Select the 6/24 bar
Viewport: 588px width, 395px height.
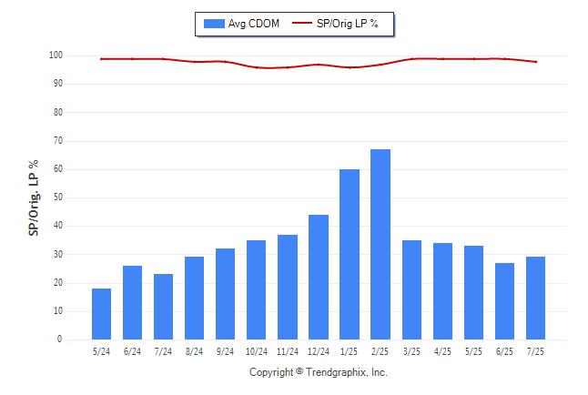pyautogui.click(x=132, y=303)
